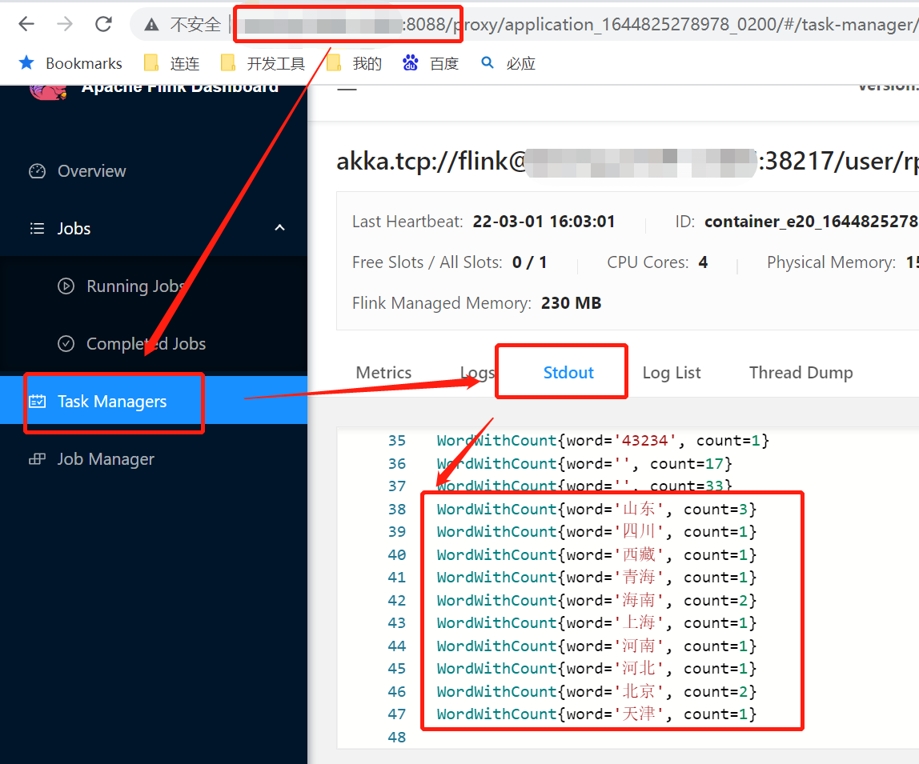Image resolution: width=919 pixels, height=764 pixels.
Task: Go forward with the browser forward arrow
Action: (x=65, y=24)
